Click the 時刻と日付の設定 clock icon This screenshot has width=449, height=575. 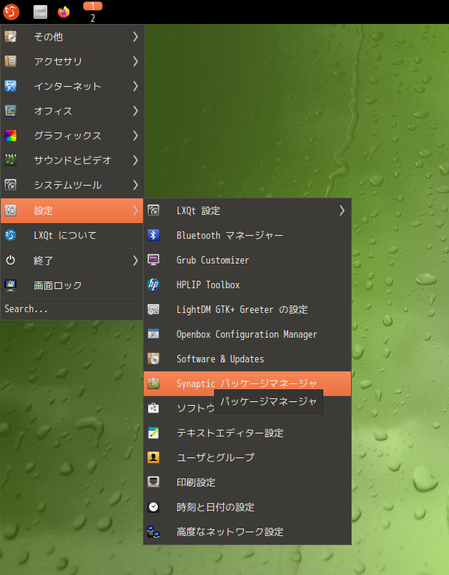[x=153, y=507]
